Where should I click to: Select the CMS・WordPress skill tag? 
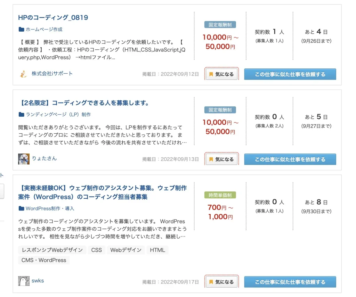44,260
